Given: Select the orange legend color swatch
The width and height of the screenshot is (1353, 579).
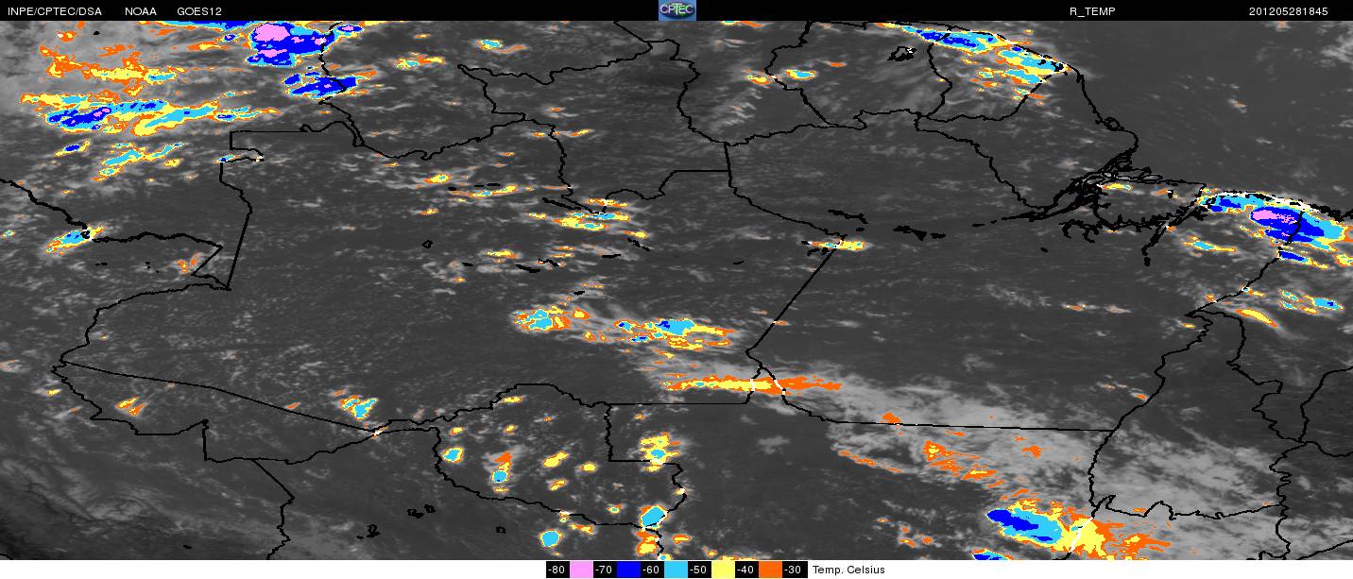Looking at the screenshot, I should pyautogui.click(x=770, y=570).
